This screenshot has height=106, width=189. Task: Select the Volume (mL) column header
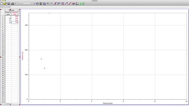(x=15, y=13)
